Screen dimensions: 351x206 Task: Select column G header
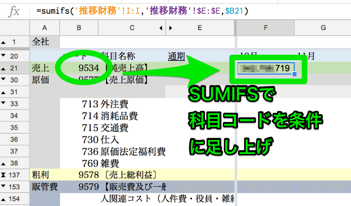323,28
